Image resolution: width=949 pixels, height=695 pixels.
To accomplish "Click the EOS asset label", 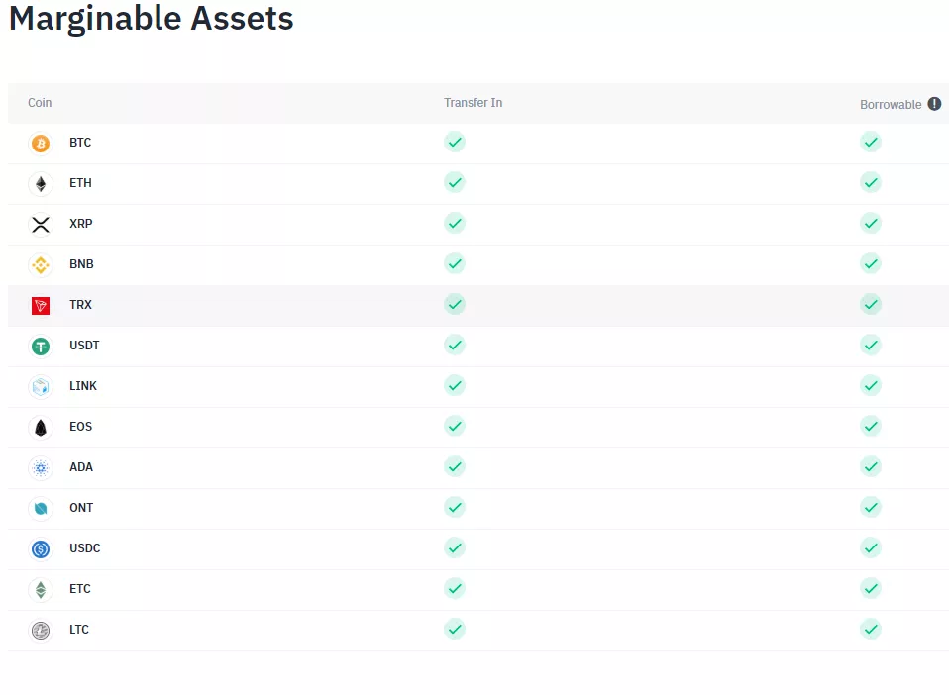I will click(x=79, y=427).
